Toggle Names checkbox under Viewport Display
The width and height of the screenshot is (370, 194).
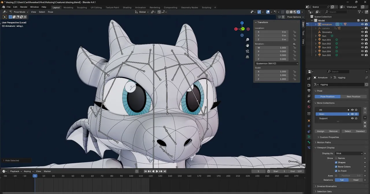point(336,158)
